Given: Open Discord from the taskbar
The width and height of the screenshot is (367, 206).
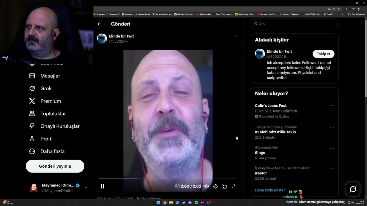Looking at the screenshot, I should coord(190,203).
